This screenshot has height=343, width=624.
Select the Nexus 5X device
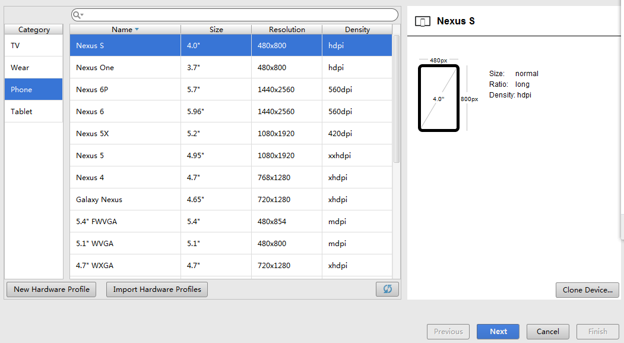point(231,134)
